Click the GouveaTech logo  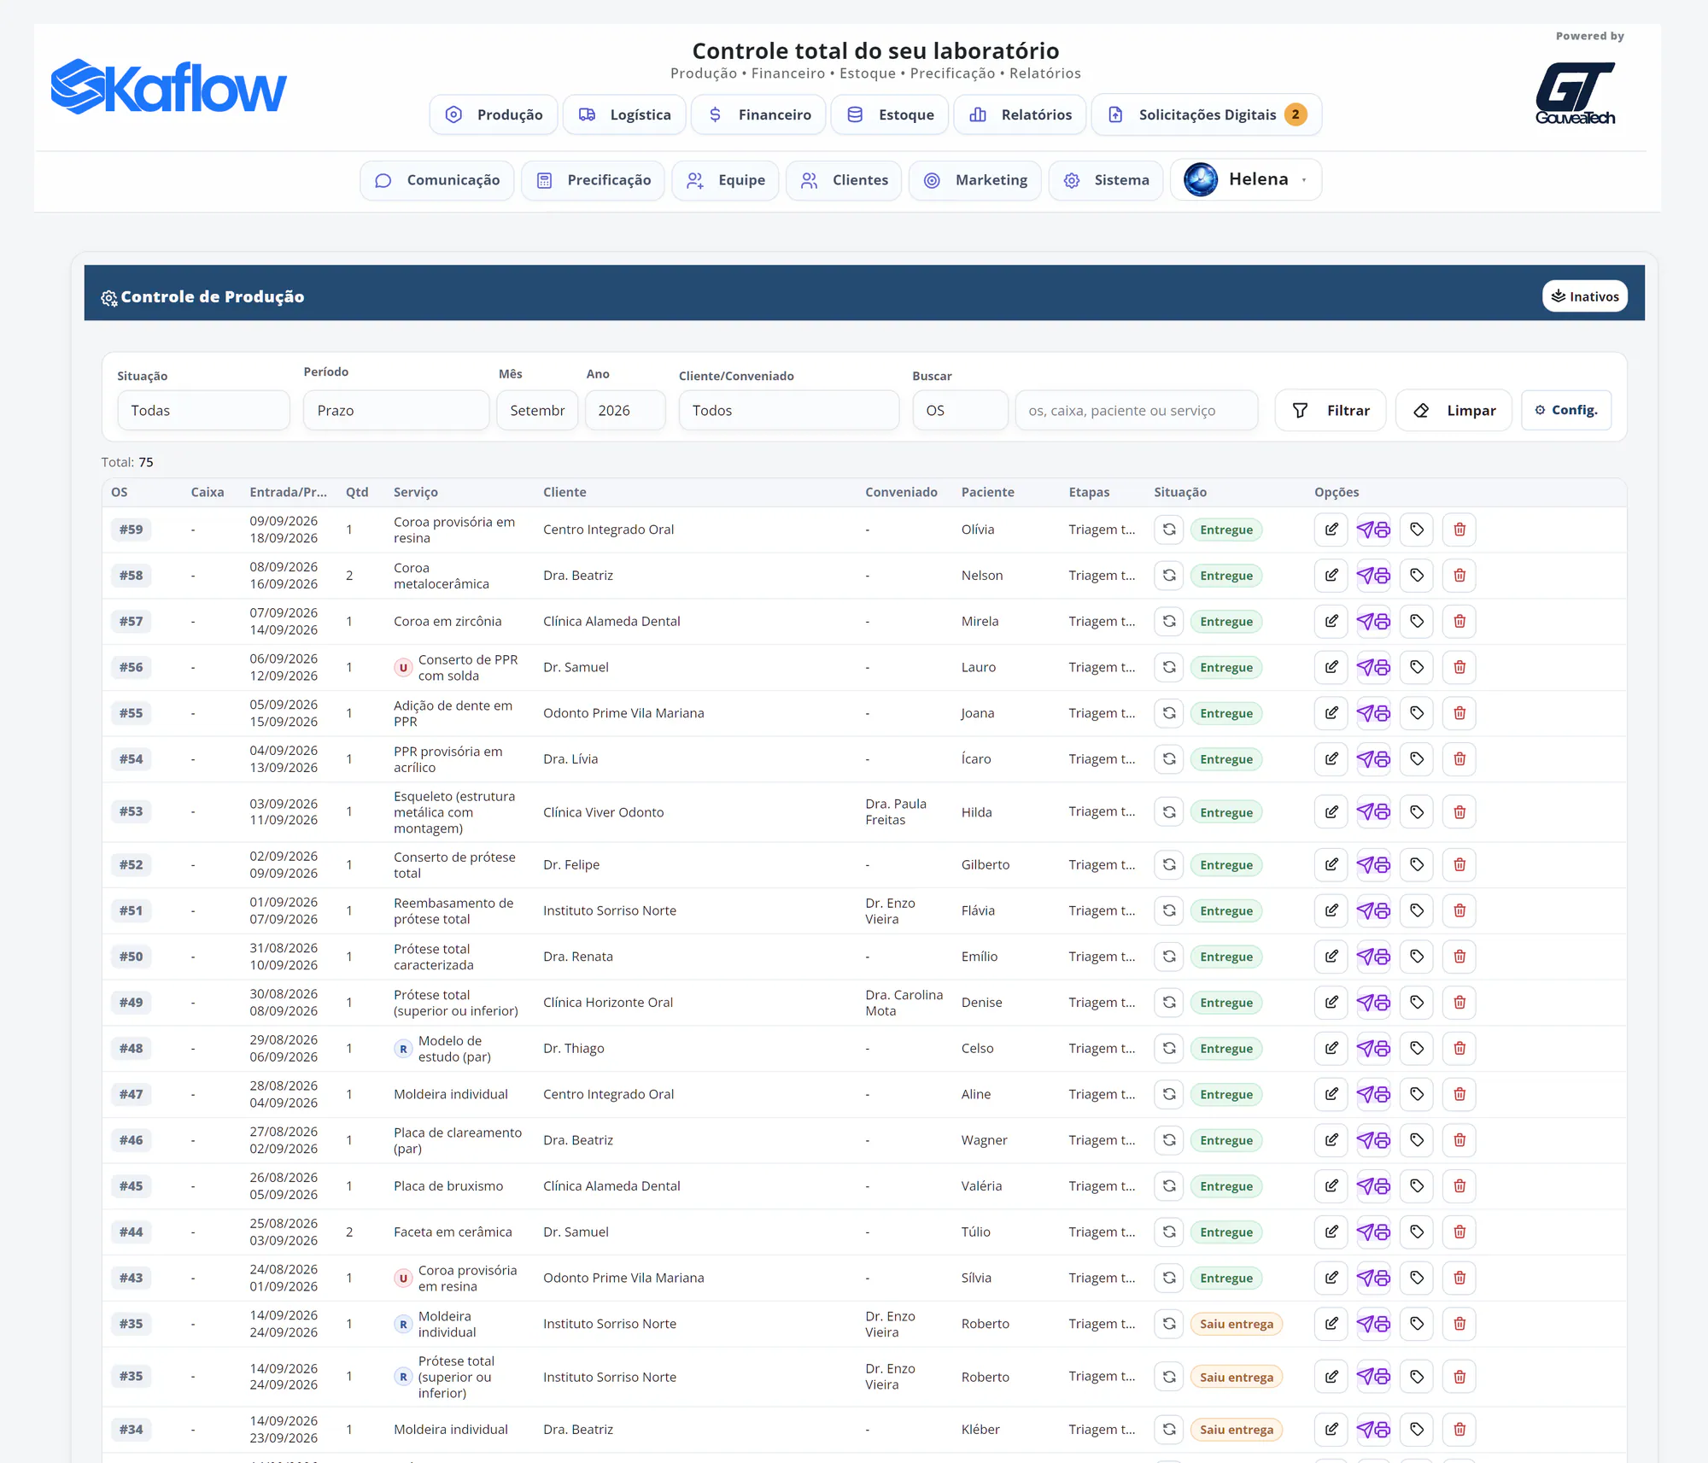tap(1575, 94)
